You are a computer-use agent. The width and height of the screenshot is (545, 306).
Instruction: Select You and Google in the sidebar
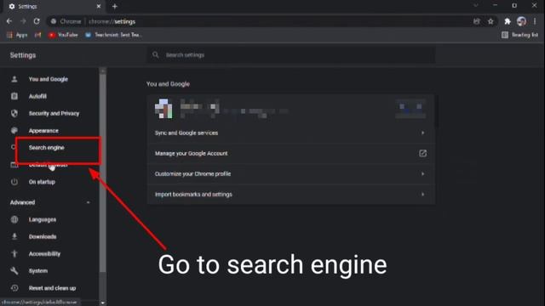49,79
